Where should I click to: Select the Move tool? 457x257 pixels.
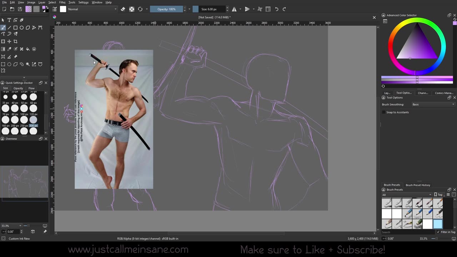tap(9, 41)
